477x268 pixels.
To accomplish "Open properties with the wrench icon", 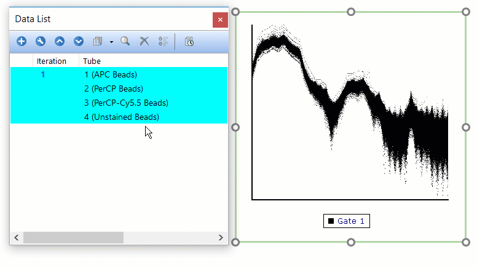I will point(41,42).
